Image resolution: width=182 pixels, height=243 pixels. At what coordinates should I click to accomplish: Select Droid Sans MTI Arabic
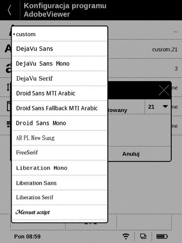click(x=60, y=93)
